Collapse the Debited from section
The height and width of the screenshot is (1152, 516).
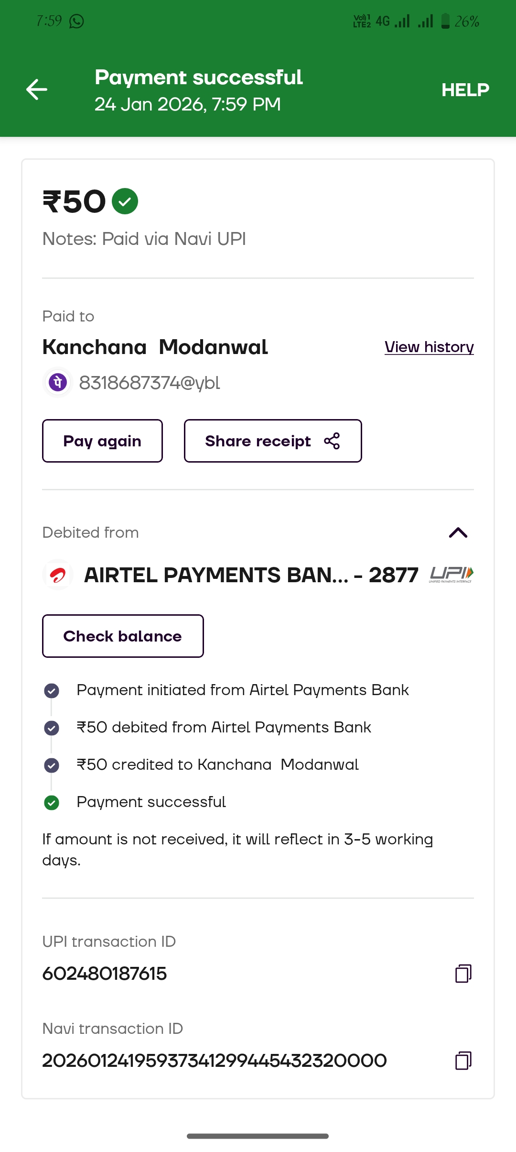(458, 532)
